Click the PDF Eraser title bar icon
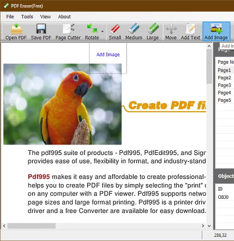Image resolution: width=234 pixels, height=241 pixels. (6, 6)
